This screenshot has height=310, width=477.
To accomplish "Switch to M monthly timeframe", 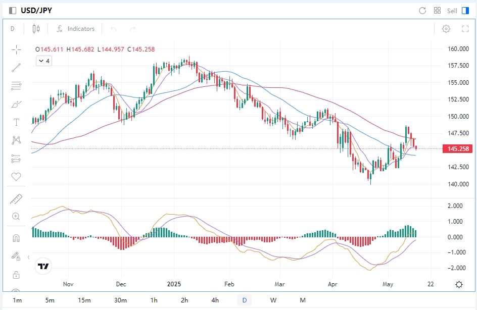I will click(x=303, y=300).
